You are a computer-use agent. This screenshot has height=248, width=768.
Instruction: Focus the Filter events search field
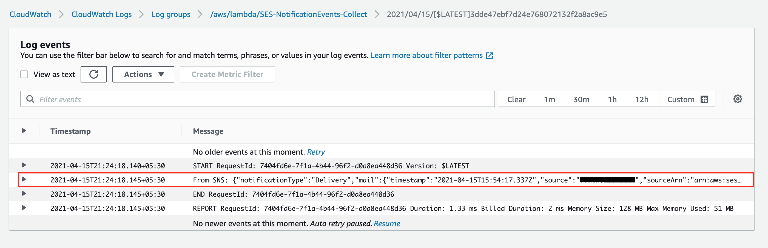click(262, 99)
